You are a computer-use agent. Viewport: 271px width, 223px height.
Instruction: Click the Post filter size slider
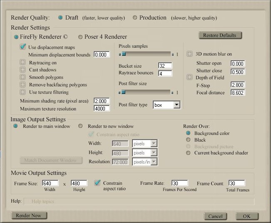point(145,92)
